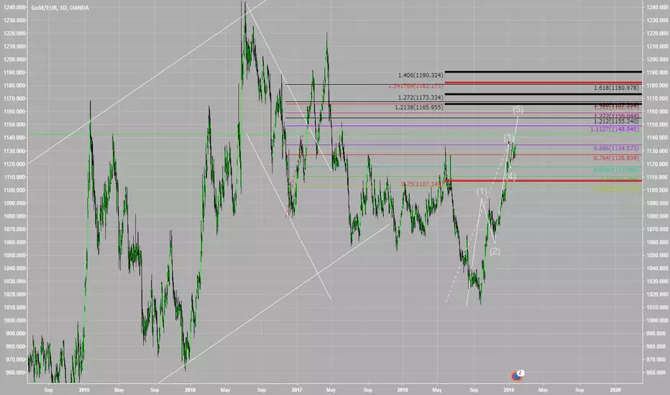
Task: Click 1100.000 on the right price scale
Action: click(x=657, y=190)
